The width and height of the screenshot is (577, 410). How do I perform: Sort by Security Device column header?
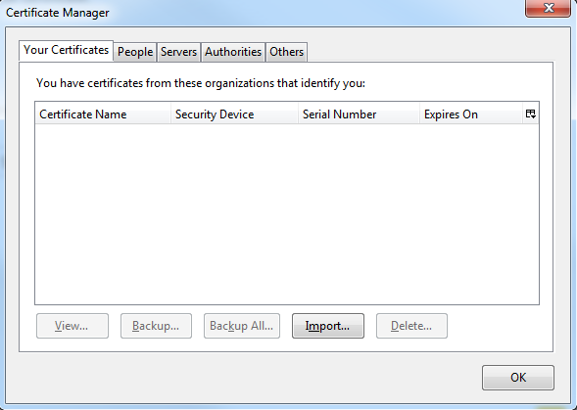tap(234, 114)
